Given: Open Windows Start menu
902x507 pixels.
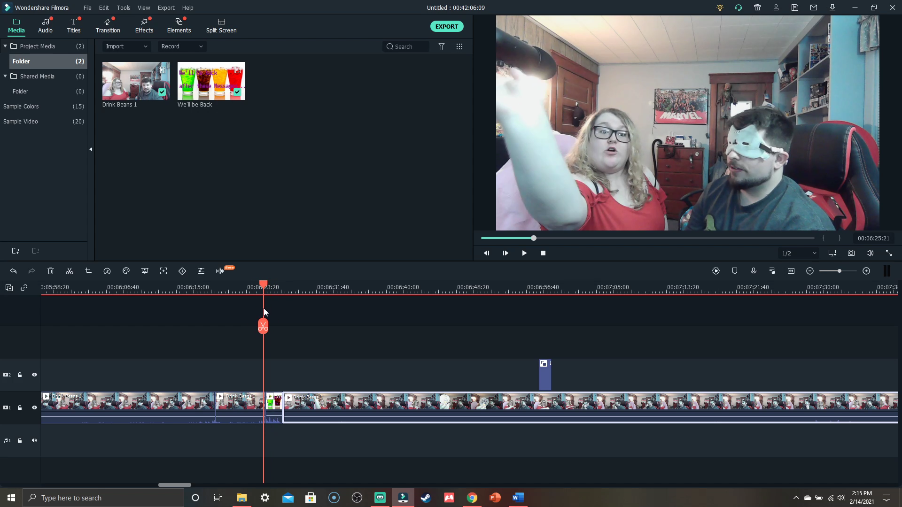Looking at the screenshot, I should pos(11,498).
